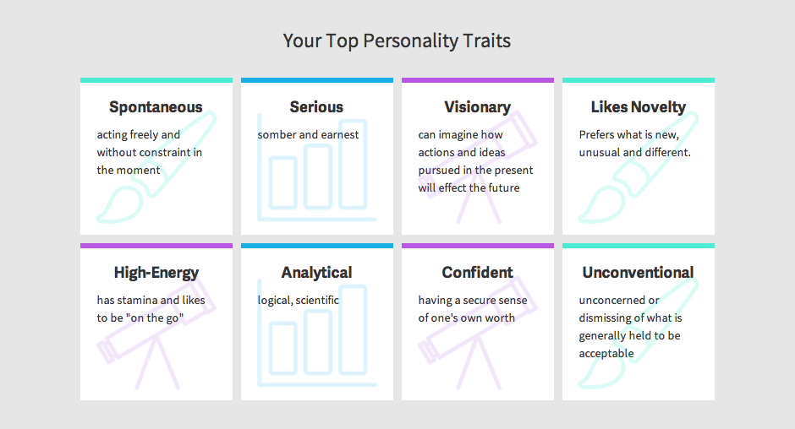Viewport: 795px width, 429px height.
Task: Click the turquoise color bar above Spontaneous
Action: tap(156, 80)
